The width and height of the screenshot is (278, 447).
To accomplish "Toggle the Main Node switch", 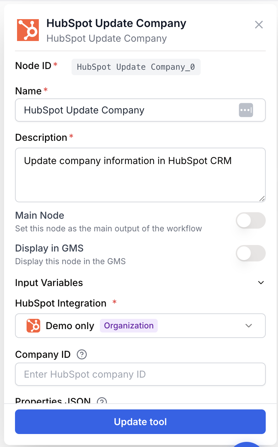I will click(251, 220).
